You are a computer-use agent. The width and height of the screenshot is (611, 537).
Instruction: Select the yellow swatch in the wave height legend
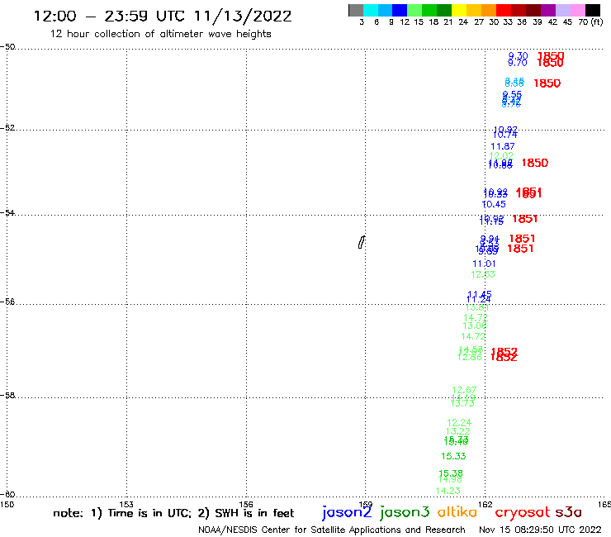[459, 10]
